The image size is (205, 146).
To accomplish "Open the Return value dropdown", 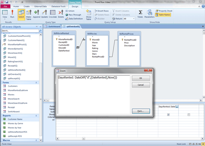I will point(134,19).
